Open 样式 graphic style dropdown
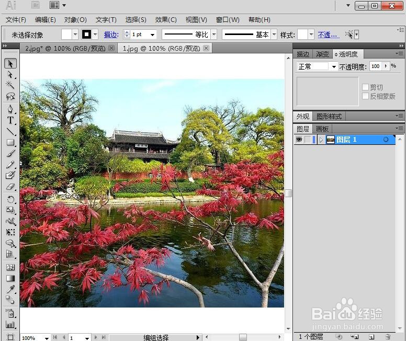Image resolution: width=406 pixels, height=341 pixels. click(x=311, y=35)
